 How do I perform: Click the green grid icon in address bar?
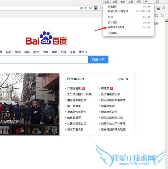tap(81, 8)
